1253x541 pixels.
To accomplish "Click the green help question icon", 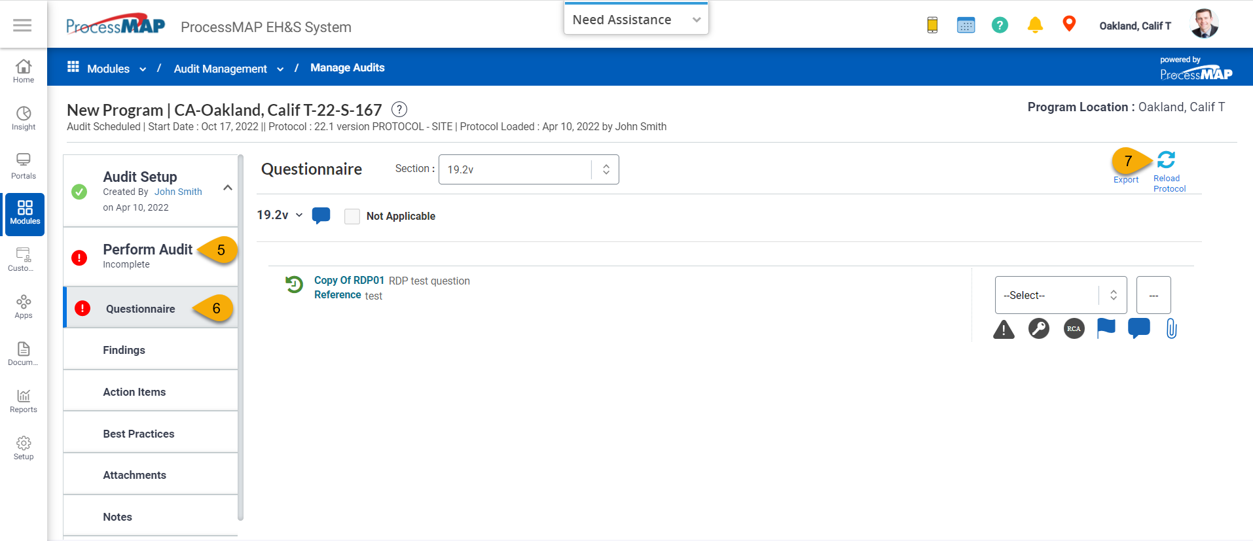I will [1000, 25].
